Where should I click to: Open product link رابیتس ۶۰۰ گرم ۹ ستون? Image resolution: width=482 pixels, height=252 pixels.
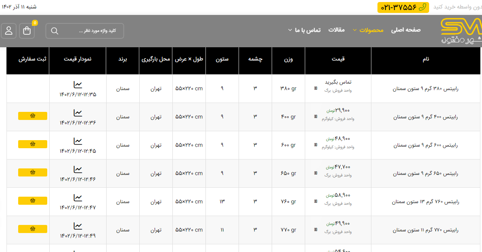click(426, 145)
